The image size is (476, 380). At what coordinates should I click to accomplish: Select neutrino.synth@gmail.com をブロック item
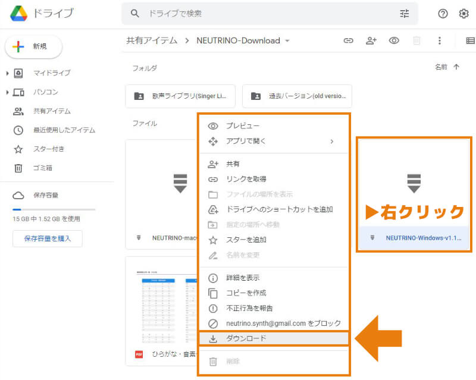click(274, 324)
